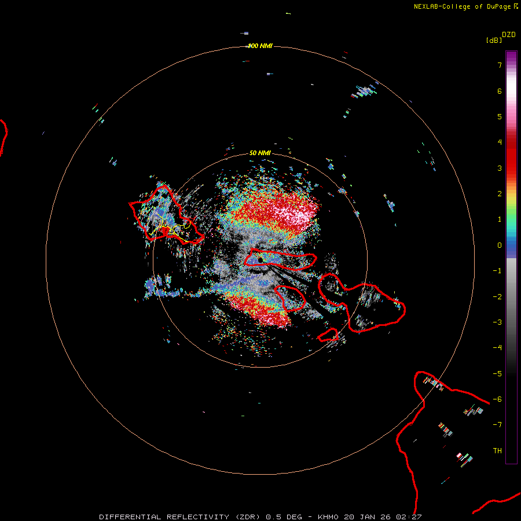Click the 1 value on color scale
The image size is (521, 521).
click(x=500, y=219)
